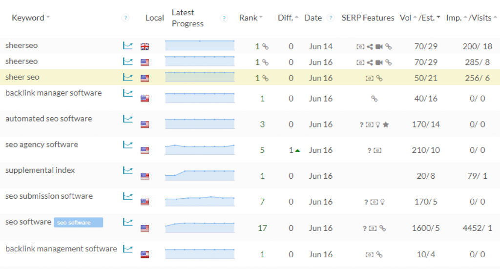Click volume value 10/4
This screenshot has height=269, width=500.
(426, 255)
